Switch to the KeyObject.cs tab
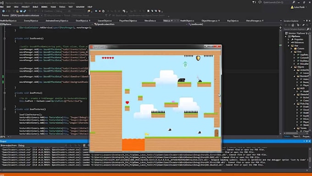 [x=233, y=21]
